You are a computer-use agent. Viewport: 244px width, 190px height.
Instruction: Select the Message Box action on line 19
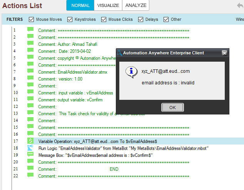click(x=95, y=155)
